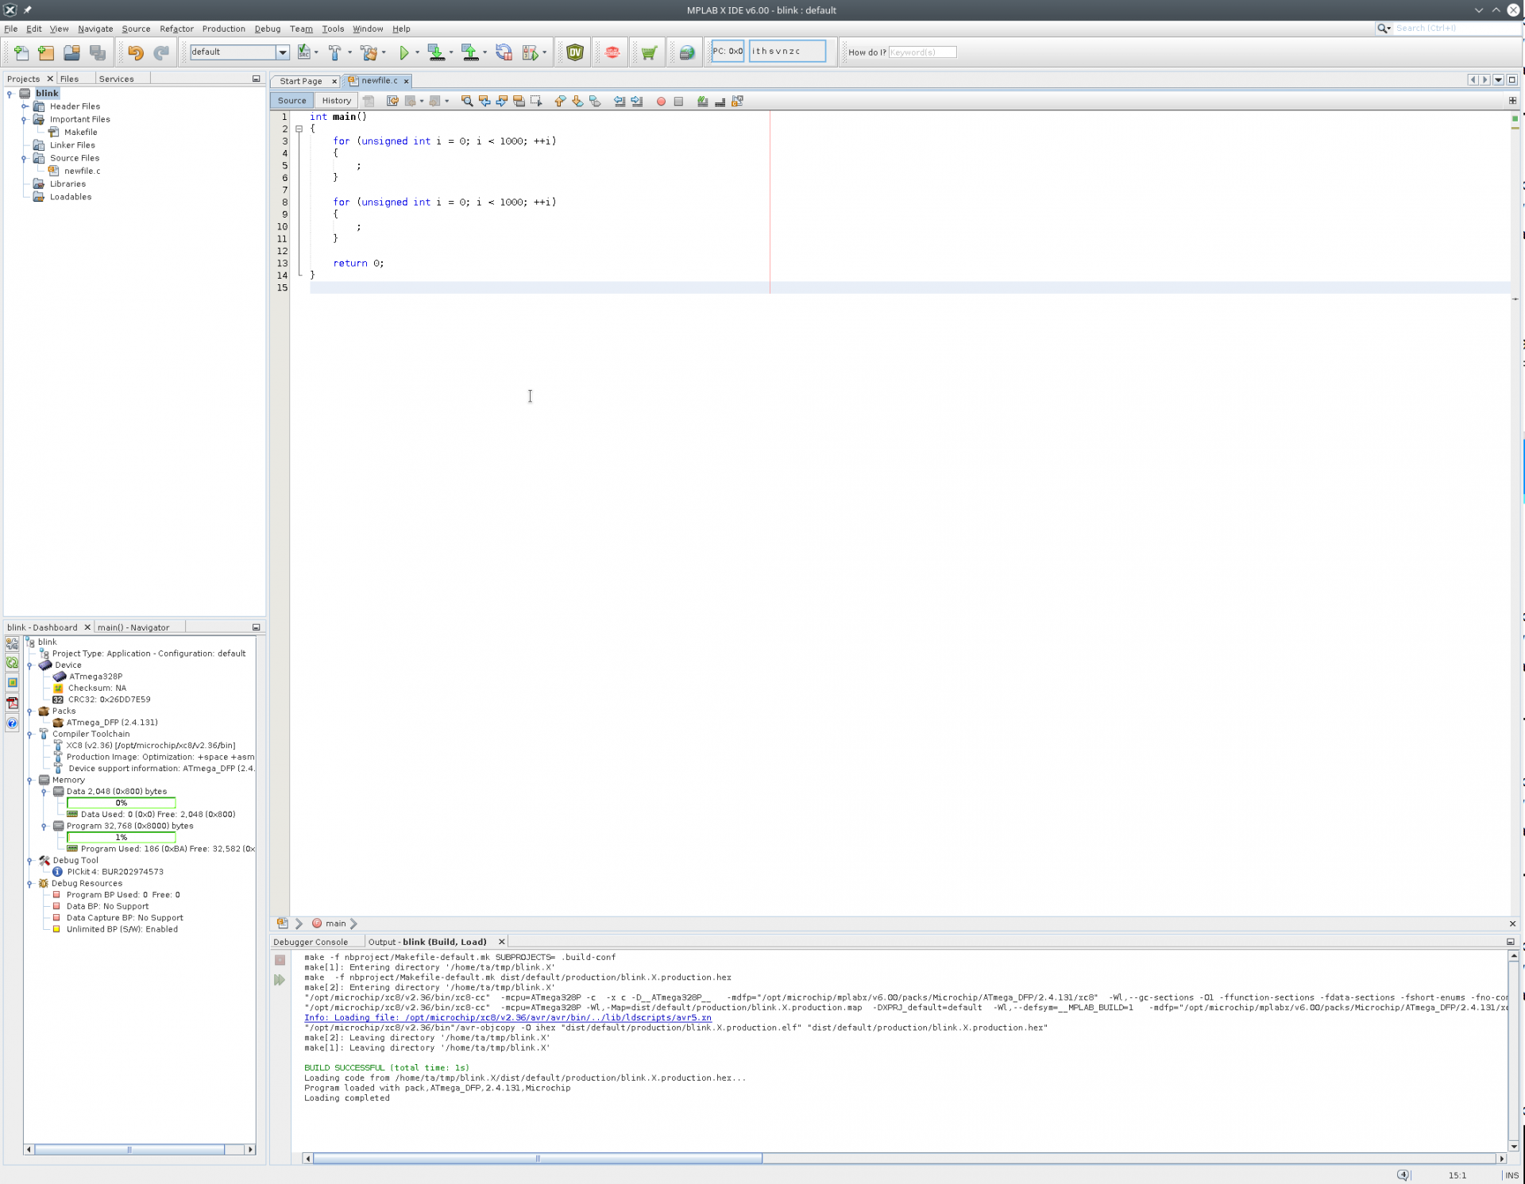Click the Program memory 1% usage bar
The image size is (1525, 1184).
(121, 837)
